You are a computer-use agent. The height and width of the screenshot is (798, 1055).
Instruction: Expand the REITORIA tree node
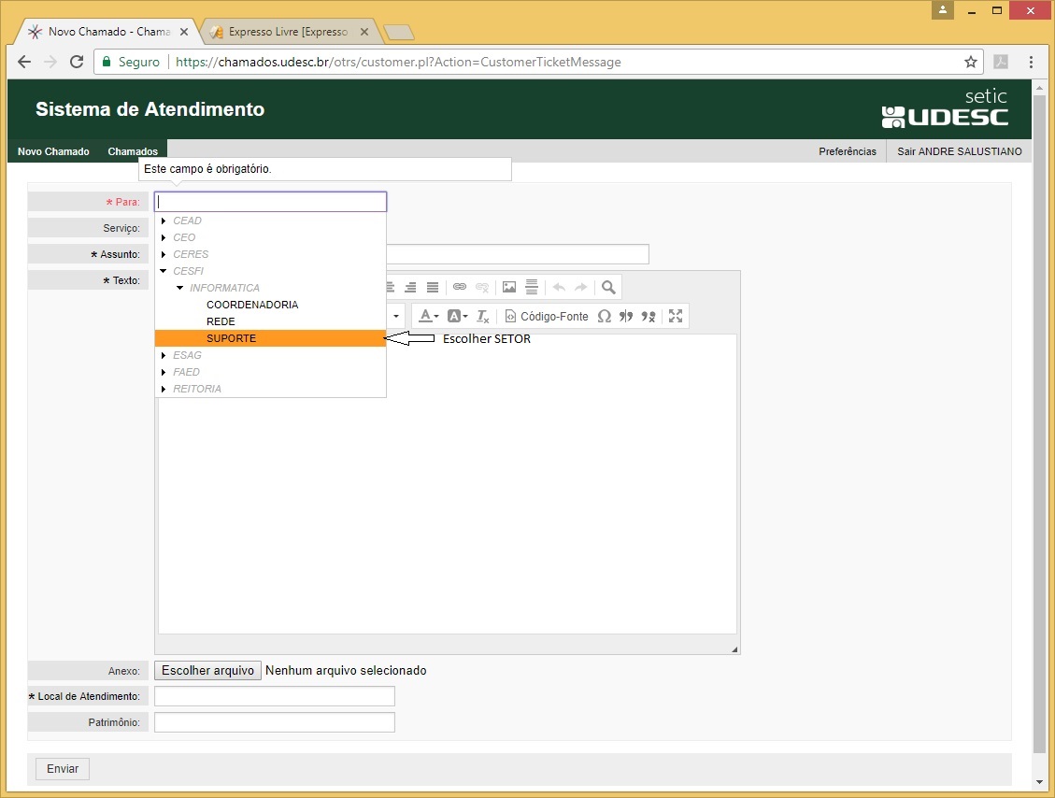(164, 390)
